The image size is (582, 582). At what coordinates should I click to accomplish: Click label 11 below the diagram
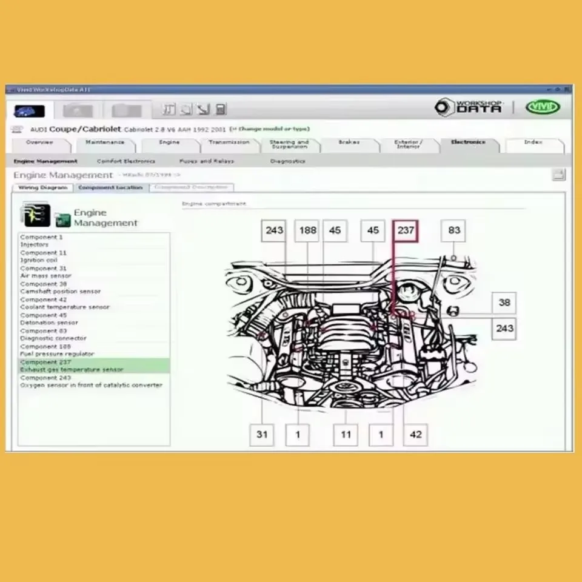(x=346, y=435)
